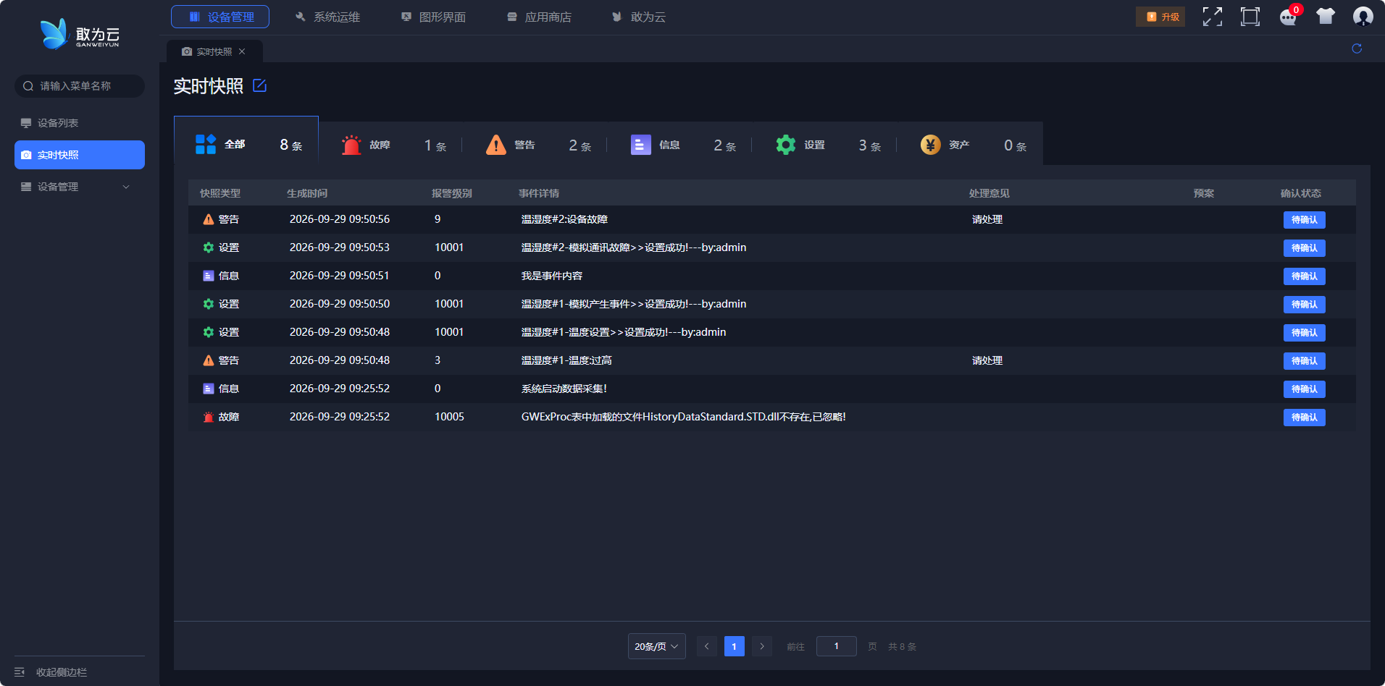Close the 实时快照 page tab

pyautogui.click(x=242, y=51)
